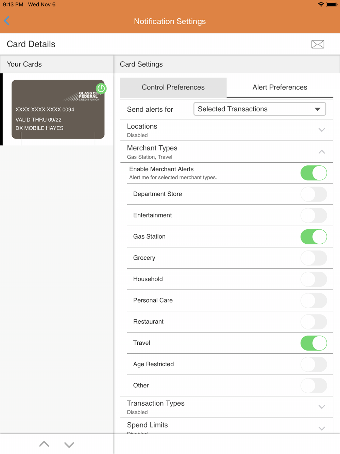This screenshot has height=454, width=340.
Task: Click the Your Cards header
Action: coord(24,64)
